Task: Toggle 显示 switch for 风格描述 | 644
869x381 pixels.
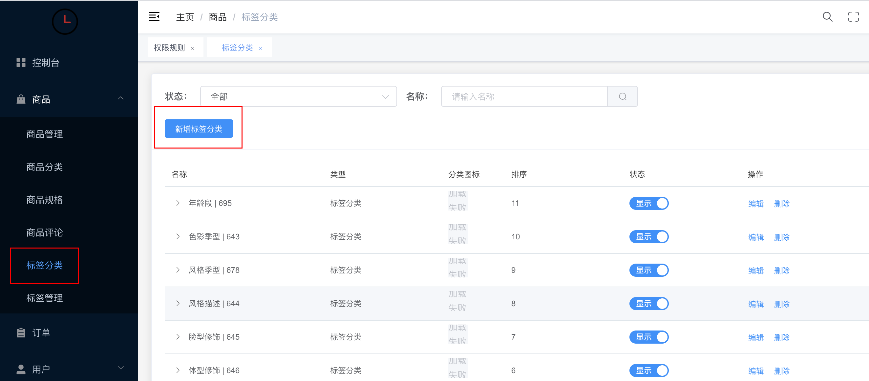Action: click(x=649, y=303)
